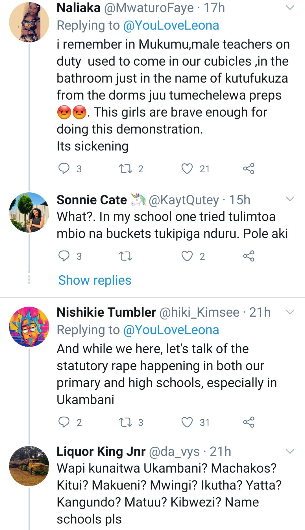
Task: Retweet Nishikie Tumbler's tweet
Action: [125, 422]
